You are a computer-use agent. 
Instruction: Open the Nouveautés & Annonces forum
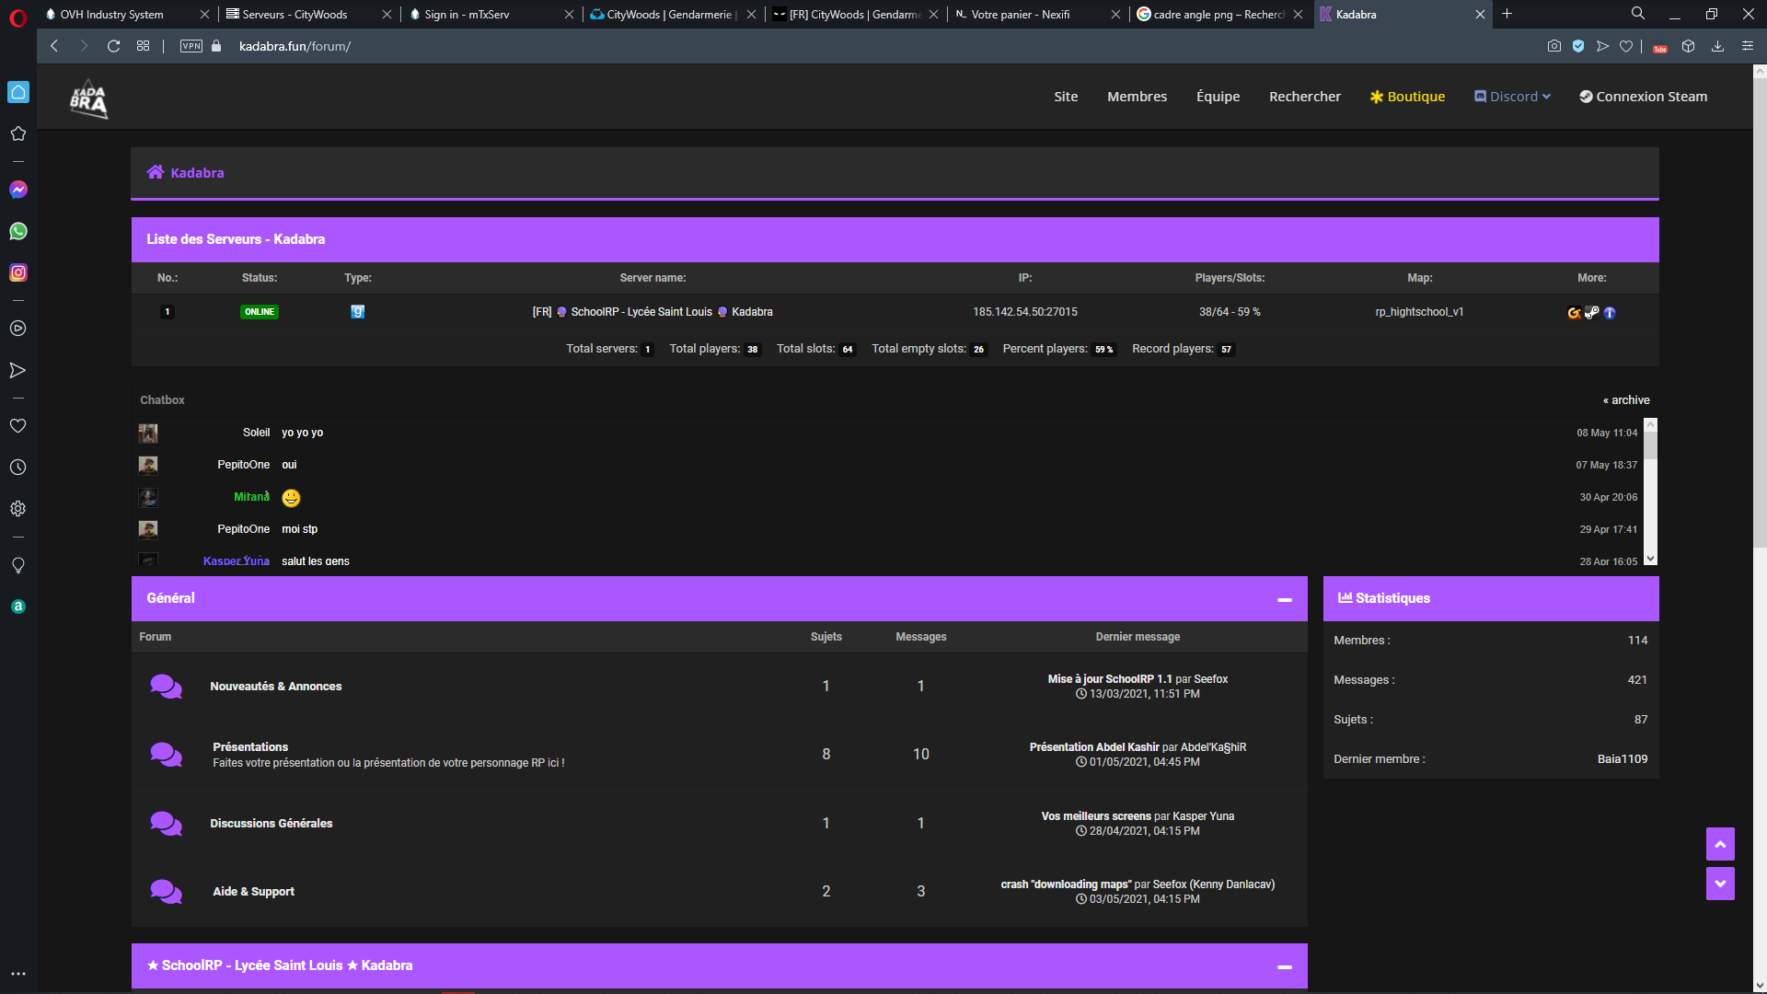pos(275,687)
